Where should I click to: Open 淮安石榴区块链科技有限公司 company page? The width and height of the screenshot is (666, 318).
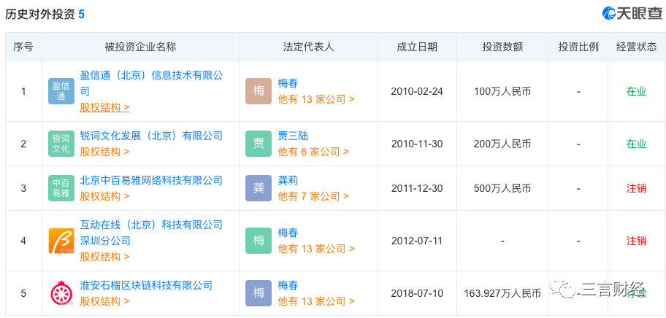146,285
